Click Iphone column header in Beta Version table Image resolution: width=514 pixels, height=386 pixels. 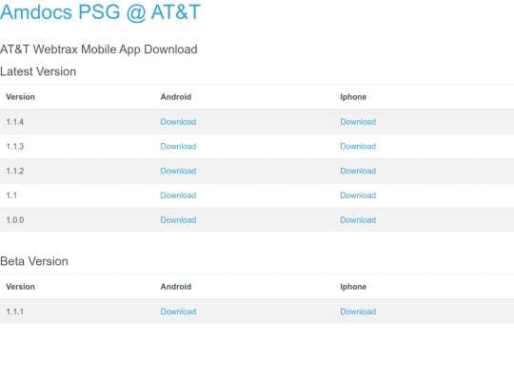click(353, 287)
